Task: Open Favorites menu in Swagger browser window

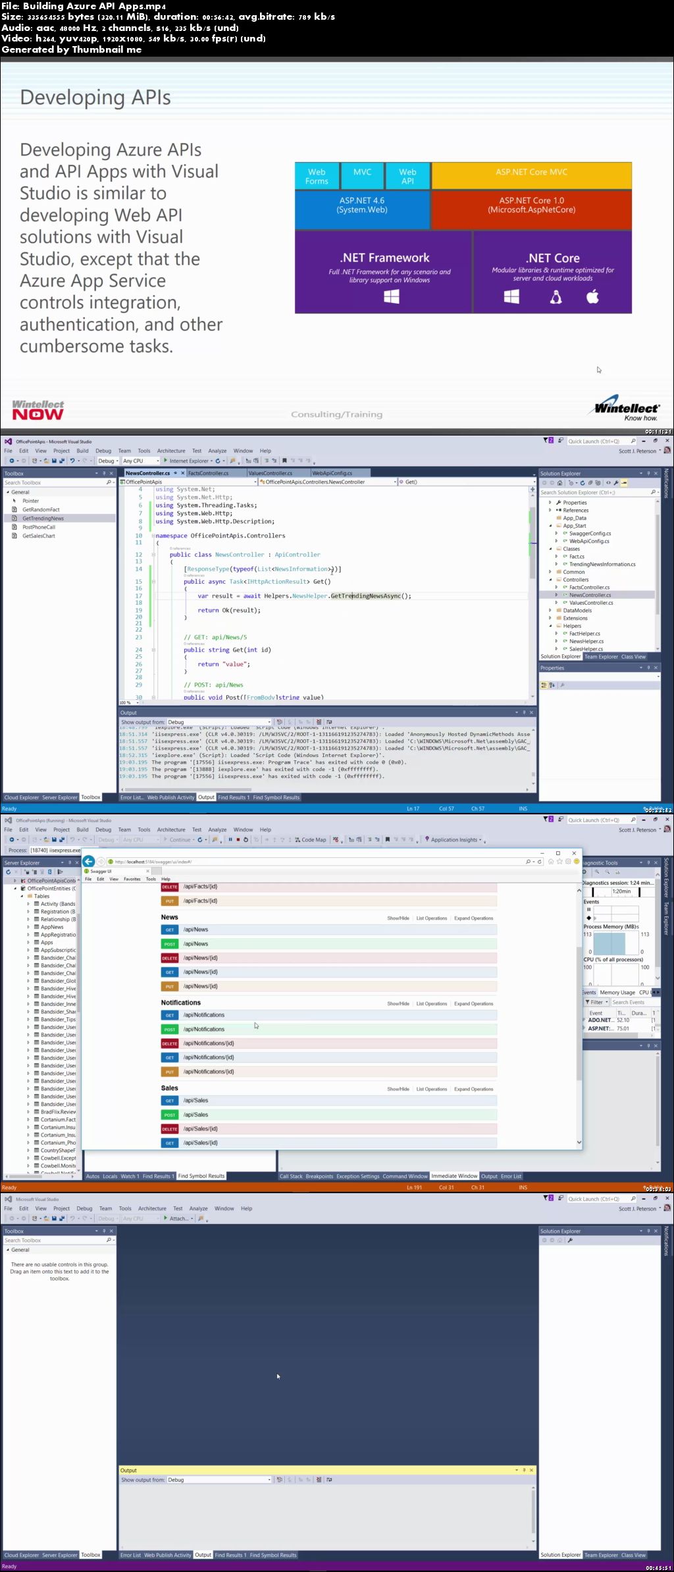Action: point(132,879)
